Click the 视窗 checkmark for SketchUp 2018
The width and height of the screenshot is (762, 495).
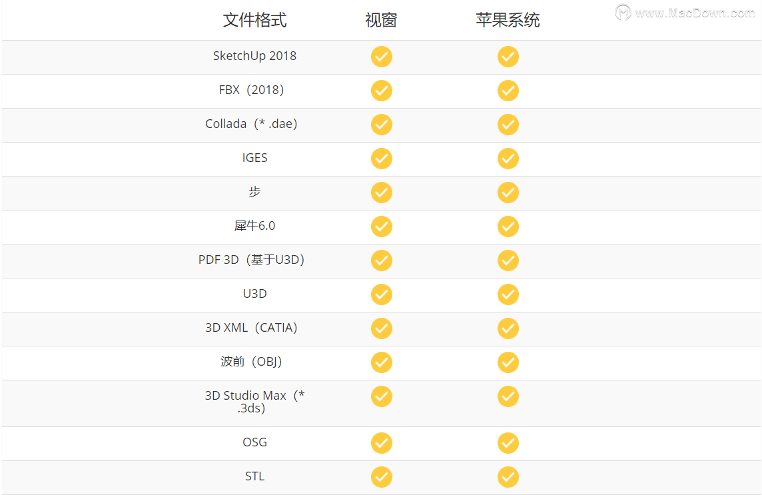(382, 57)
